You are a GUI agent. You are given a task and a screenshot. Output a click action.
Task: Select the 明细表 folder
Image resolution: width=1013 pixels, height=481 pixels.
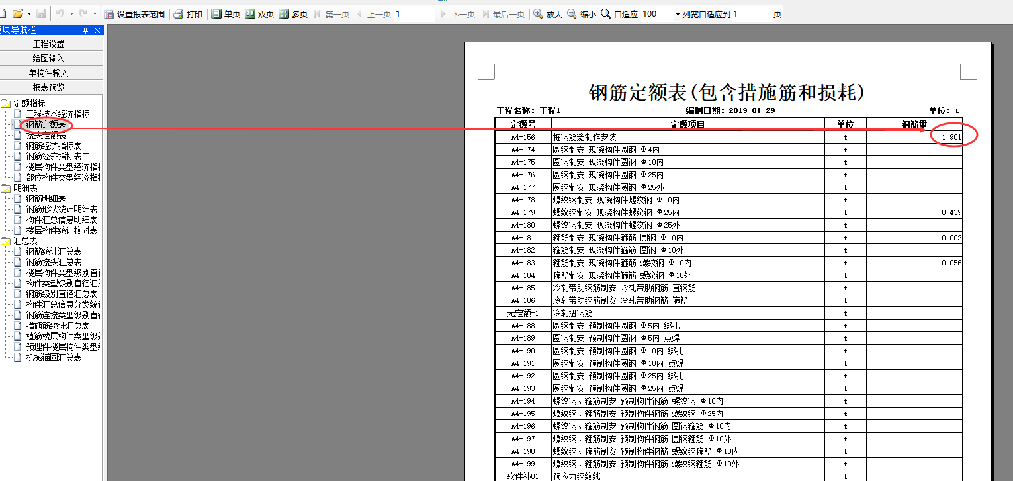point(25,188)
